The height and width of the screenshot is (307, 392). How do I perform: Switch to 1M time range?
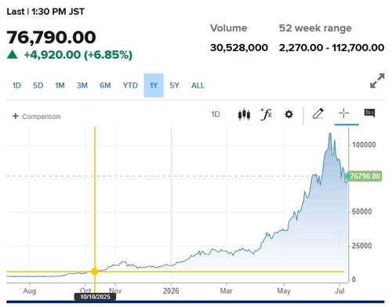pyautogui.click(x=60, y=85)
